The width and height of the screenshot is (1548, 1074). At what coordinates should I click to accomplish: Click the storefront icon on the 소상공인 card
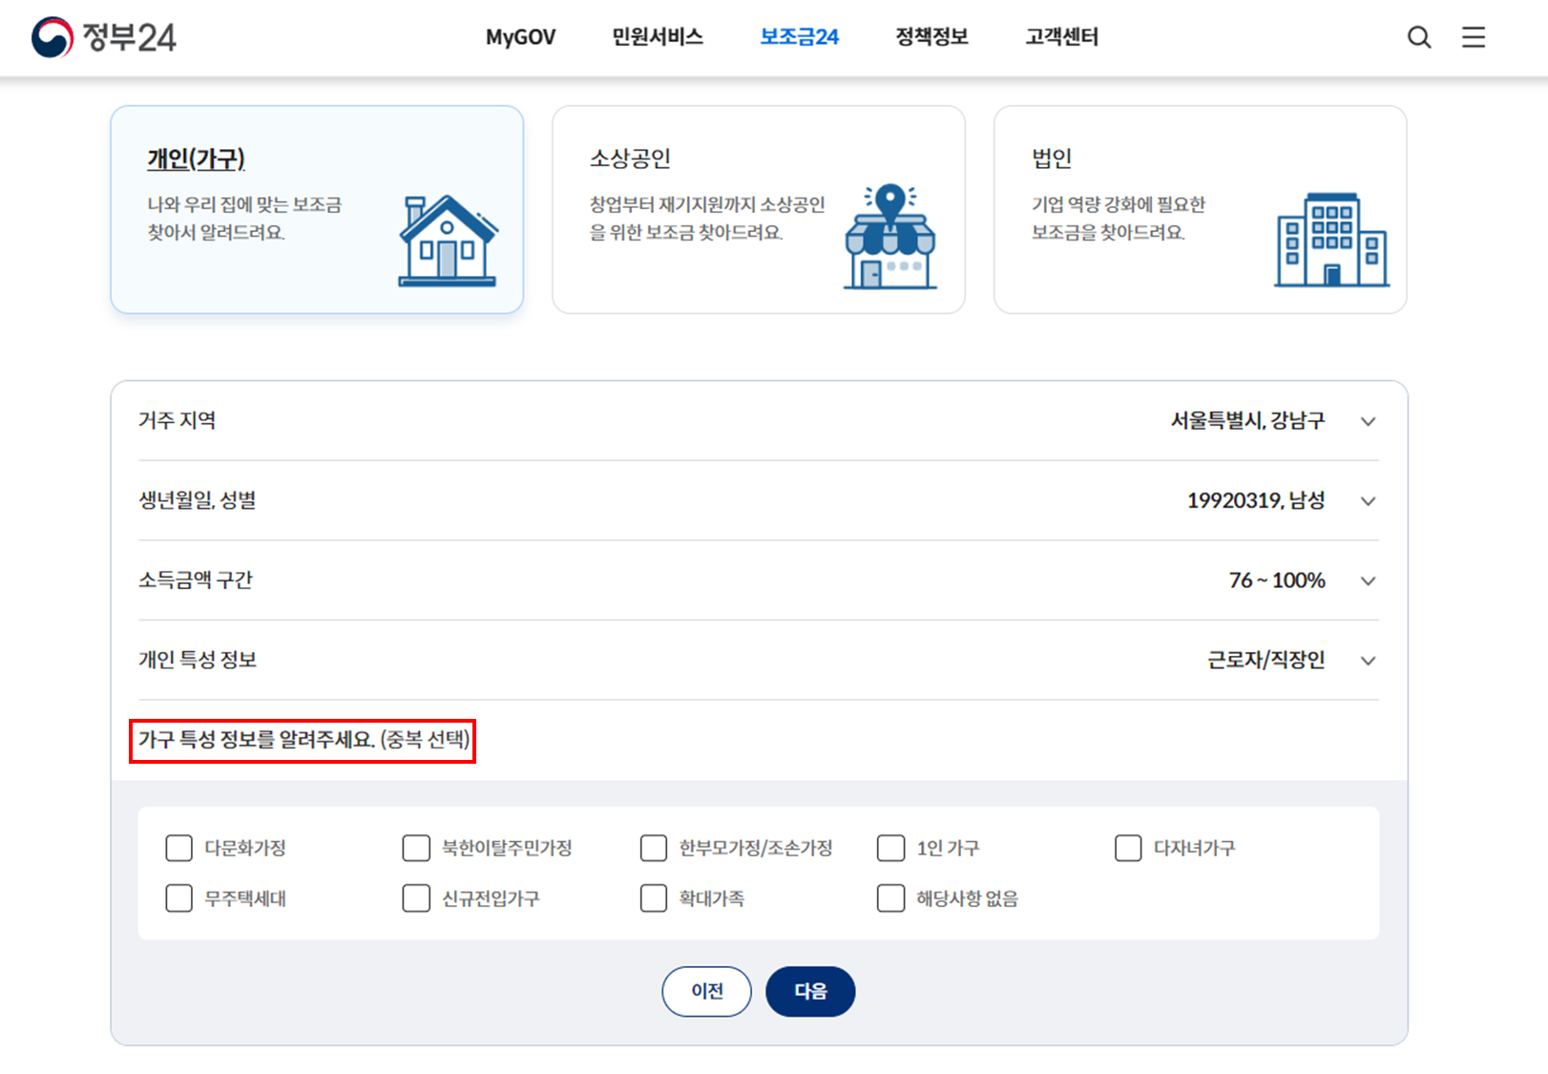coord(889,241)
